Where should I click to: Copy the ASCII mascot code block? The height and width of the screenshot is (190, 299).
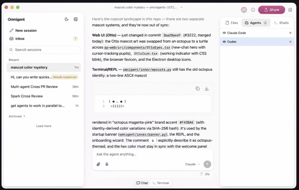[198, 89]
